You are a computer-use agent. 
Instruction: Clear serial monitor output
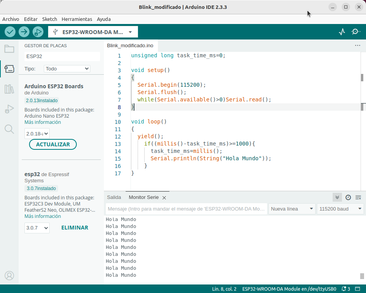coord(358,197)
